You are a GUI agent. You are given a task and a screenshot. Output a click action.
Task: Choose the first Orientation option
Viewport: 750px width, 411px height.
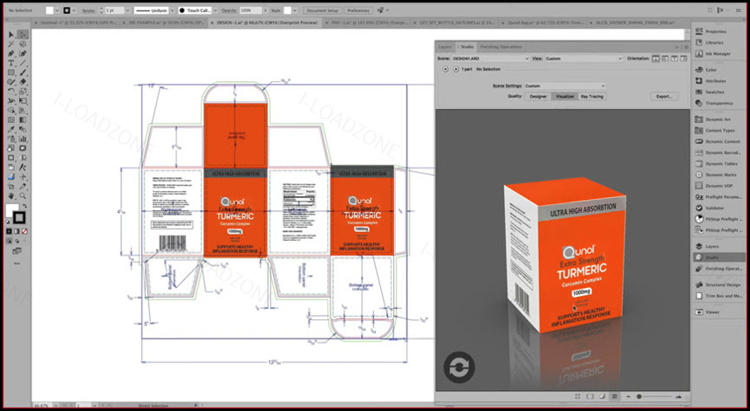tap(656, 58)
